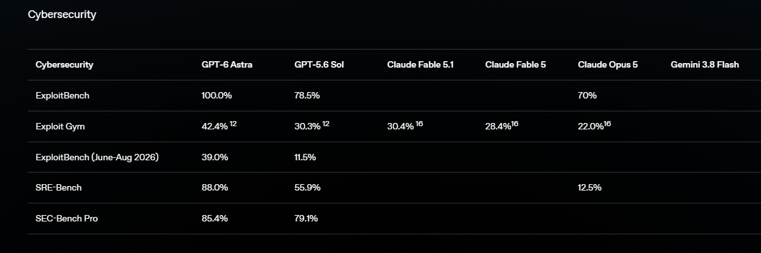Open footnote 16 next to 30.4%
The height and width of the screenshot is (253, 761).
pyautogui.click(x=419, y=124)
